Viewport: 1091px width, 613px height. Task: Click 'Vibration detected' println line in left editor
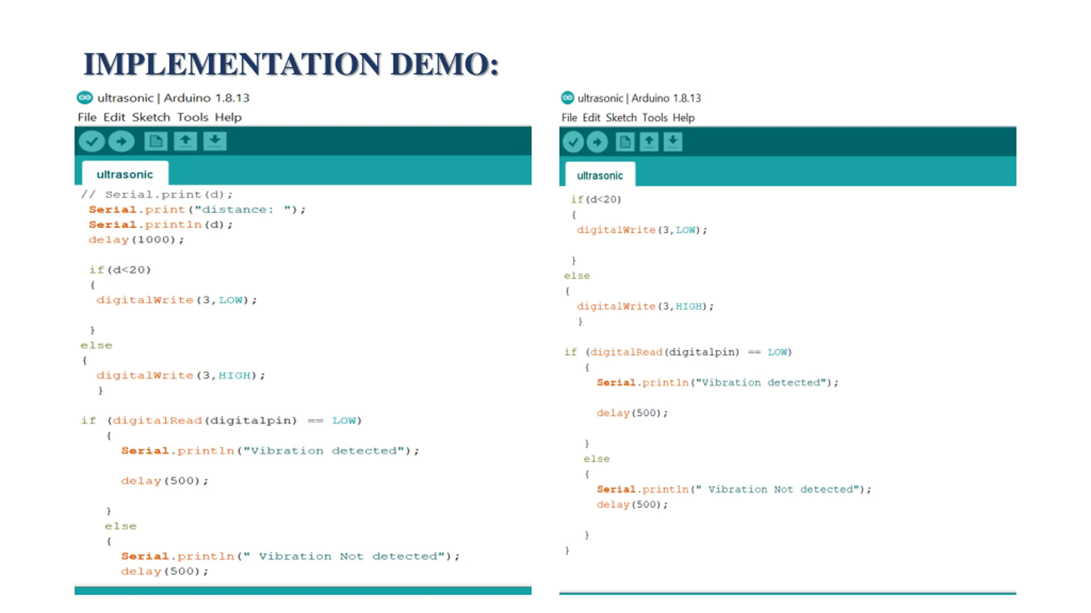[270, 451]
